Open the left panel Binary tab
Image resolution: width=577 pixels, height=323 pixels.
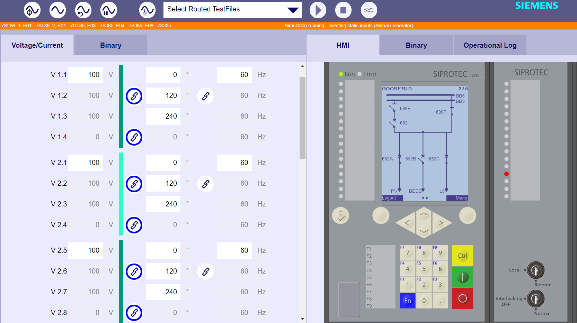coord(111,45)
